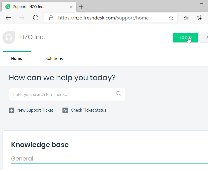Minimize the browser window
Screen dimensions: 208x170
201,3
